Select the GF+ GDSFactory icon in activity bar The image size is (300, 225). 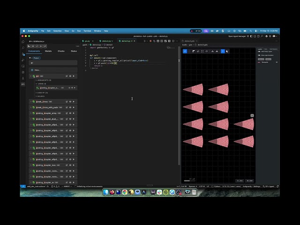tap(23, 84)
